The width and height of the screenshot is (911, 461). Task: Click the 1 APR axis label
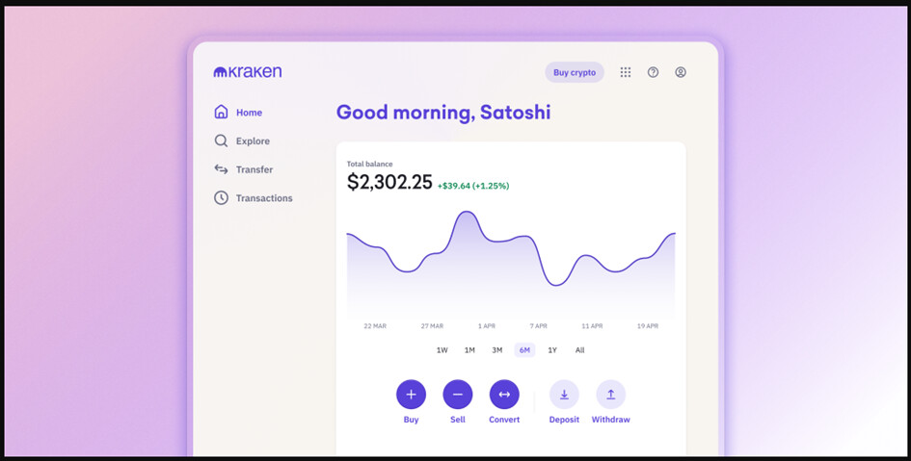[x=487, y=326]
